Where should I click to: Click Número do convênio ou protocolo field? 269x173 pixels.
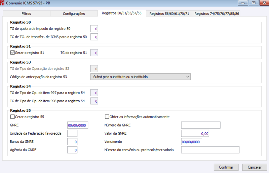[210, 150]
